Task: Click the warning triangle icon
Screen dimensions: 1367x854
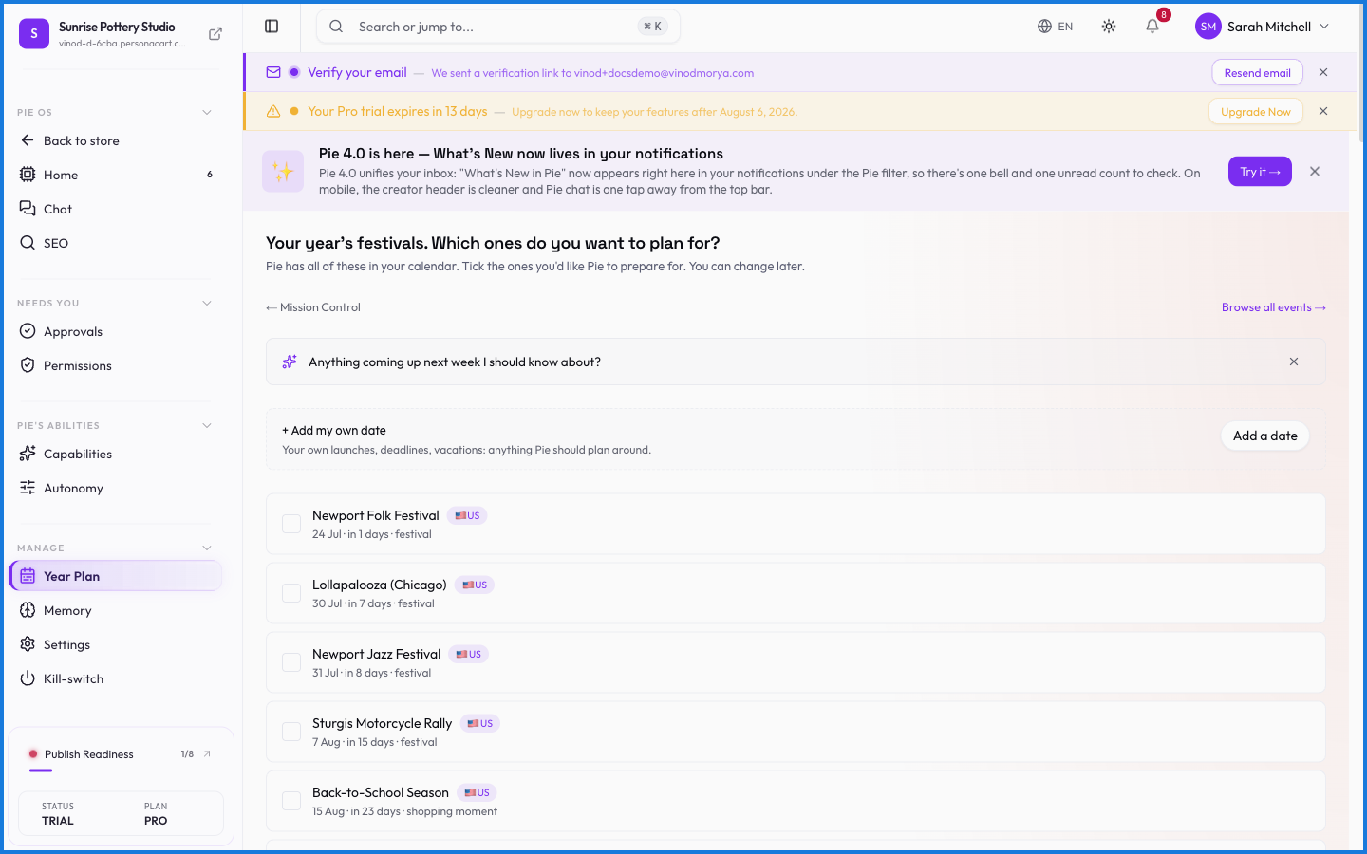Action: [273, 111]
